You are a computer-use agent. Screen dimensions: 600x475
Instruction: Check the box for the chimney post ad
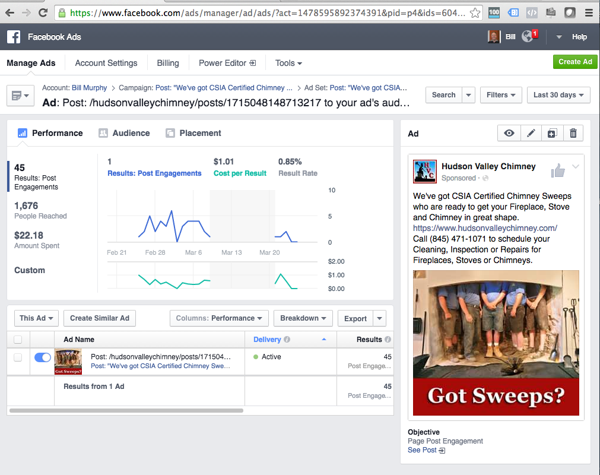click(18, 357)
